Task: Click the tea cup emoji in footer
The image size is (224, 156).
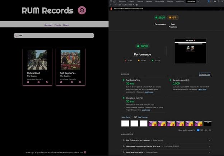Action: tap(85, 152)
